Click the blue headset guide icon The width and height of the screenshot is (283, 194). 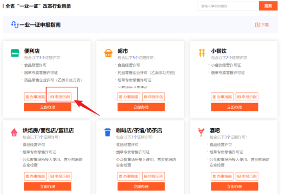coord(15,25)
